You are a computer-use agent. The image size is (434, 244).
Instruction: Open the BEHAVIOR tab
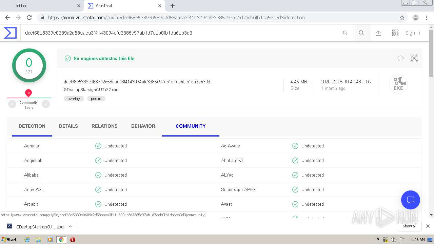[x=143, y=126]
